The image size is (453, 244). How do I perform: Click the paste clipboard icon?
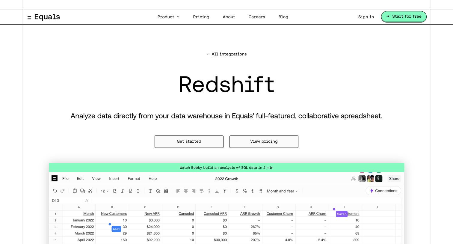75,191
